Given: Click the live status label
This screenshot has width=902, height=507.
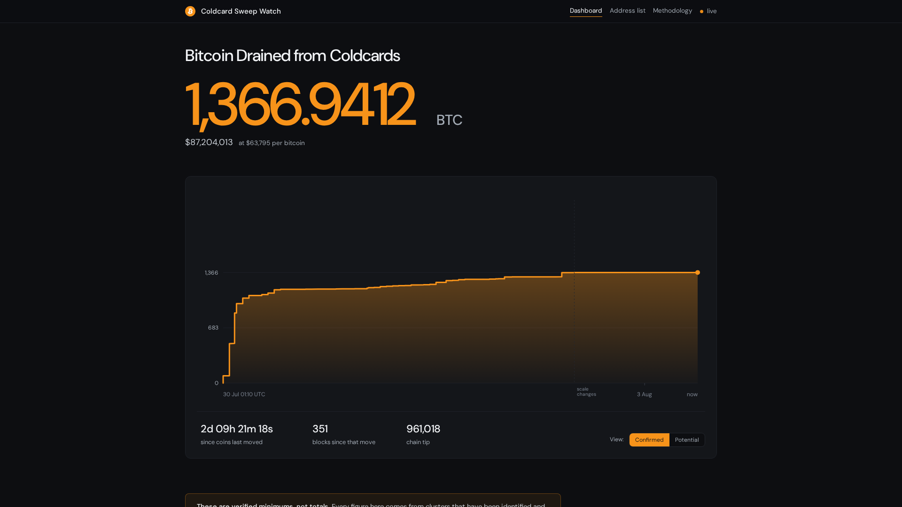Looking at the screenshot, I should [x=712, y=11].
